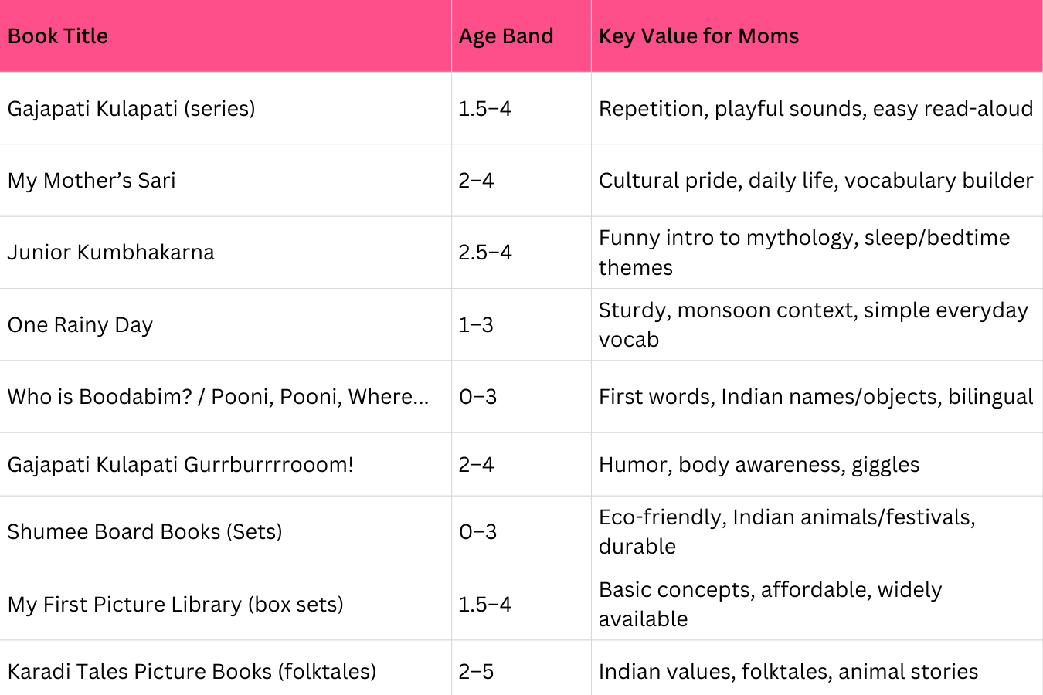Select the Humor, body awareness, giggles cell
Image resolution: width=1043 pixels, height=695 pixels.
pyautogui.click(x=759, y=465)
